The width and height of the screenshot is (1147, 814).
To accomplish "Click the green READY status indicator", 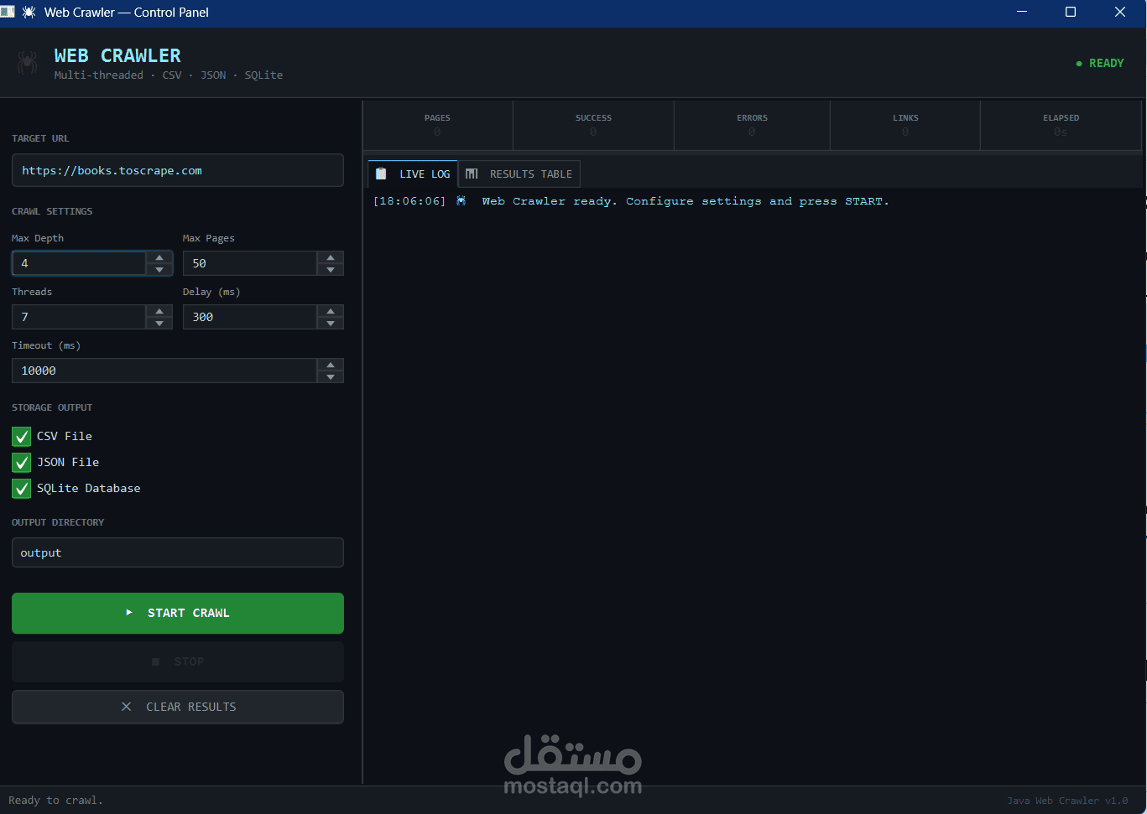I will click(1100, 63).
